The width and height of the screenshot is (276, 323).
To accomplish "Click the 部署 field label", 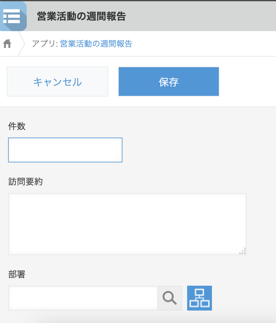I will (17, 274).
